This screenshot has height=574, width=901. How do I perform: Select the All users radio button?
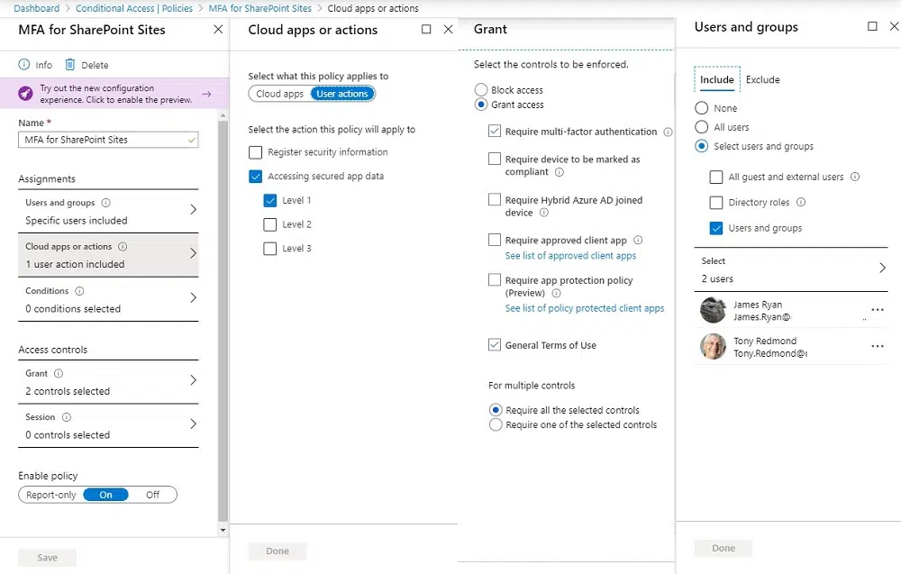tap(701, 127)
